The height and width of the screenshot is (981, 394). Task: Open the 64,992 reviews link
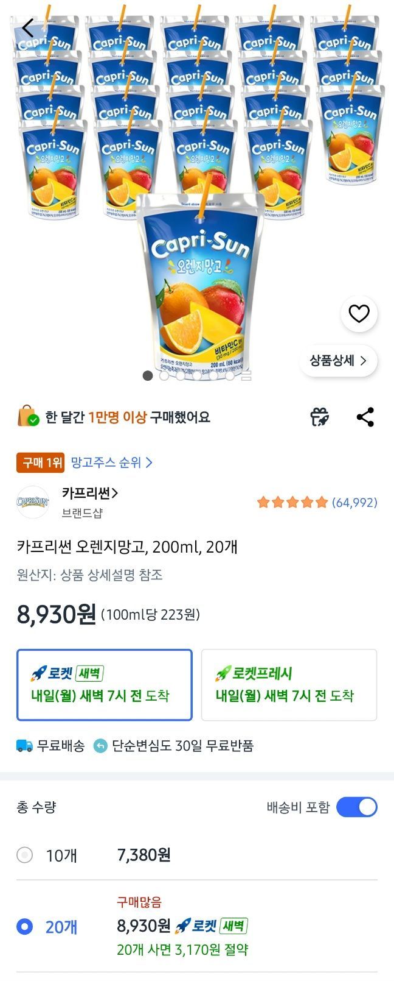354,503
